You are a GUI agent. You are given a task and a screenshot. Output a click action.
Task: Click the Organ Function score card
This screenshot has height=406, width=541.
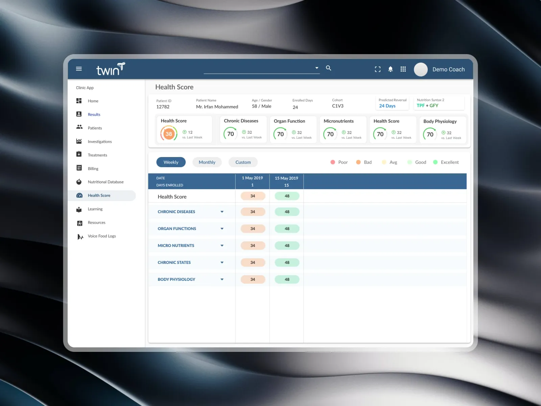pyautogui.click(x=293, y=129)
